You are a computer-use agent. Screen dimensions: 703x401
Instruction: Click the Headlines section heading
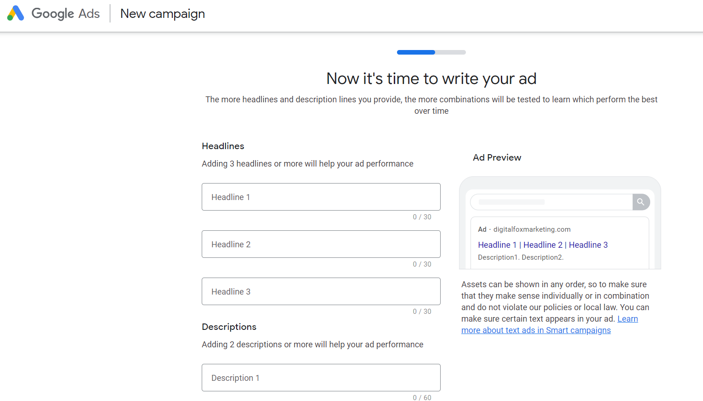pyautogui.click(x=223, y=146)
